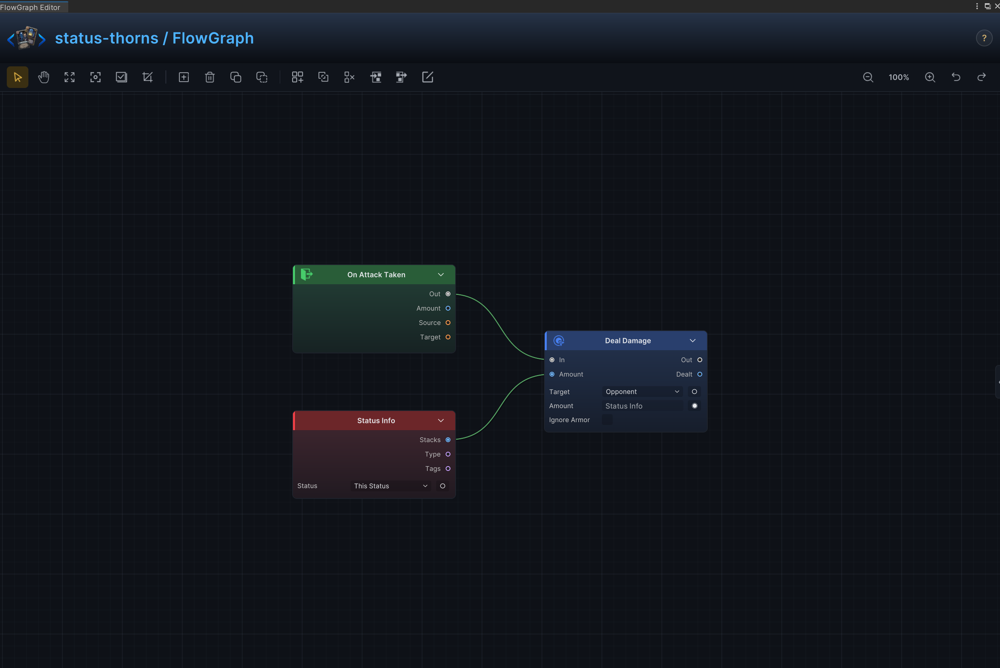Click the Dealt output port on Deal Damage
Viewport: 1000px width, 668px height.
[x=700, y=375]
